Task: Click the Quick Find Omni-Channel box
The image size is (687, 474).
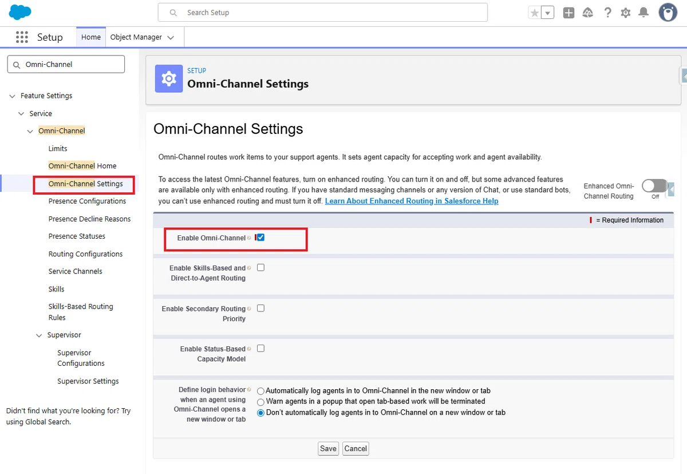Action: (x=66, y=64)
